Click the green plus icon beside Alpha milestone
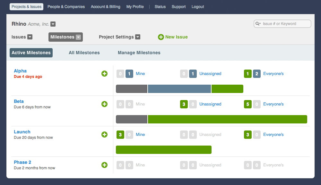The height and width of the screenshot is (185, 321). tap(104, 74)
